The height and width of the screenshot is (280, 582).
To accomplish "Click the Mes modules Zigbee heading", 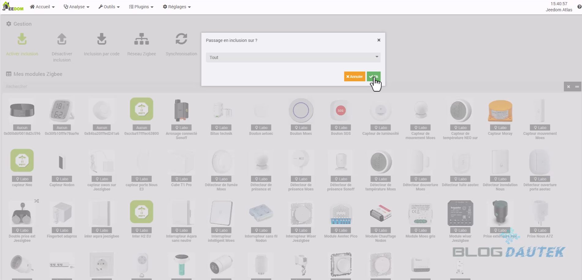I will 34,74.
